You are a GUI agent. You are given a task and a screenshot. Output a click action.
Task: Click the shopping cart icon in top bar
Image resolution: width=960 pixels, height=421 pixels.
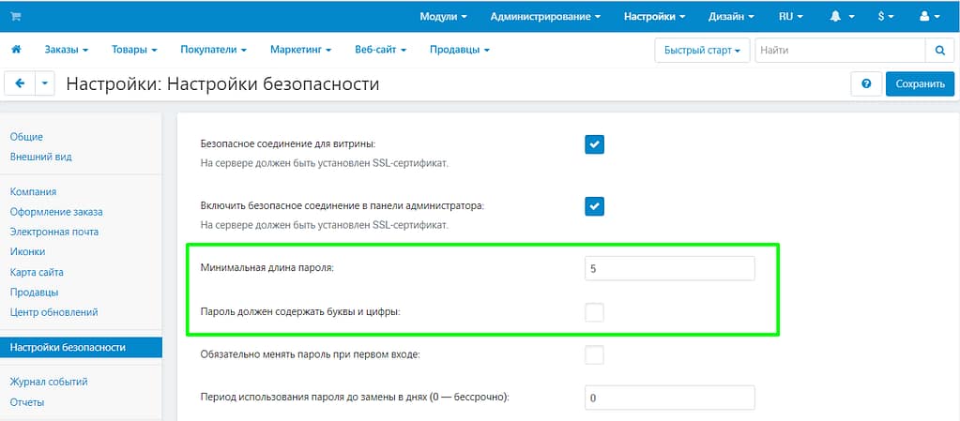click(x=16, y=17)
